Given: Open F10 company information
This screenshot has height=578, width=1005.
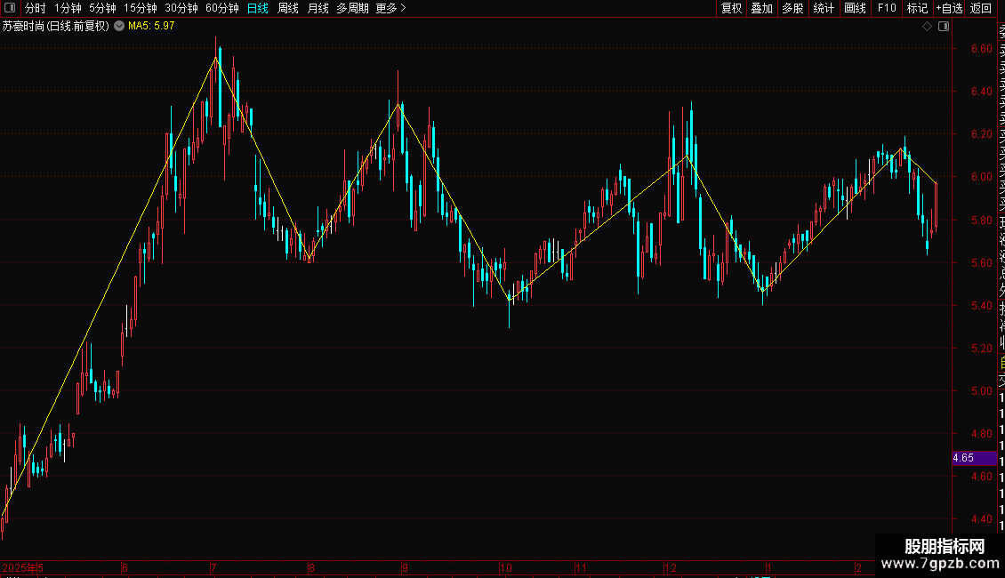Looking at the screenshot, I should tap(887, 8).
